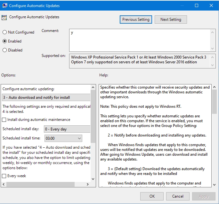Click the Options vertical scrollbar thumb
This screenshot has width=219, height=204.
coord(93,116)
